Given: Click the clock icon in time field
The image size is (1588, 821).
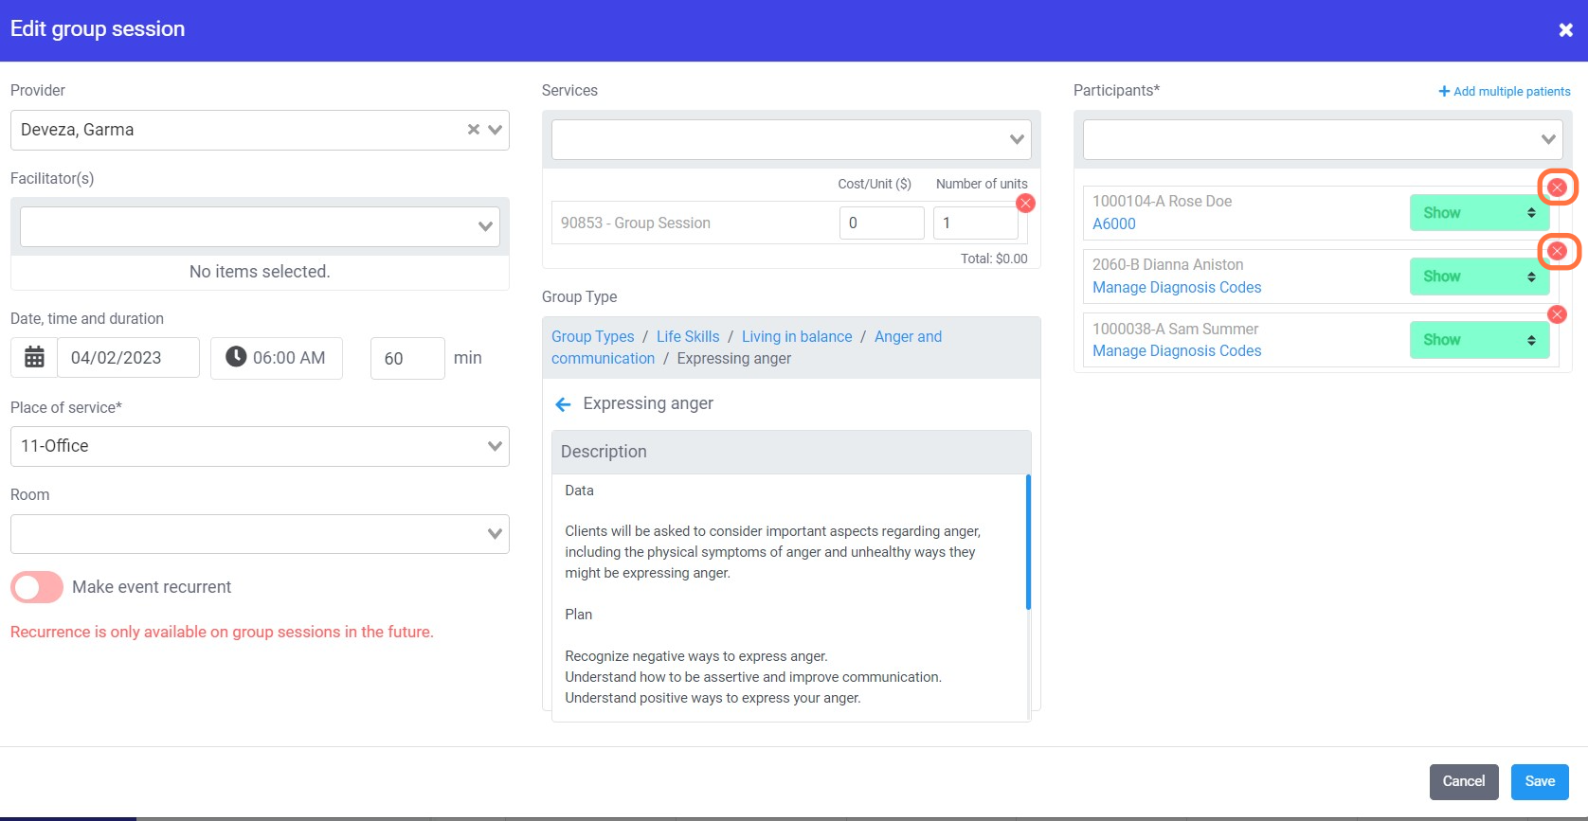Looking at the screenshot, I should pos(236,357).
